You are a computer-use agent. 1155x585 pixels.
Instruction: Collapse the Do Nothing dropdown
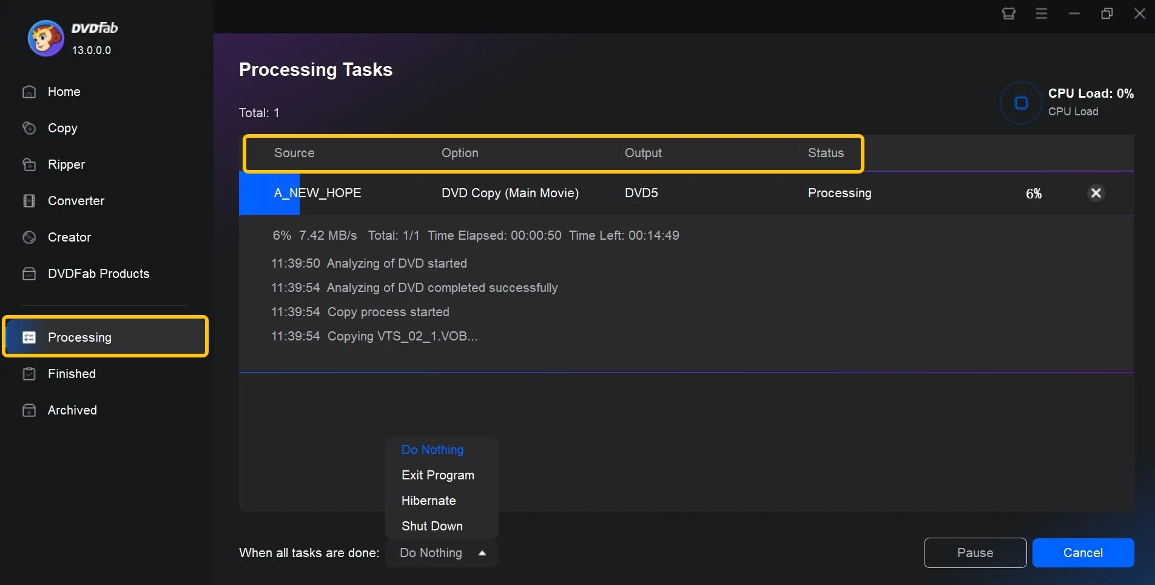click(x=482, y=553)
